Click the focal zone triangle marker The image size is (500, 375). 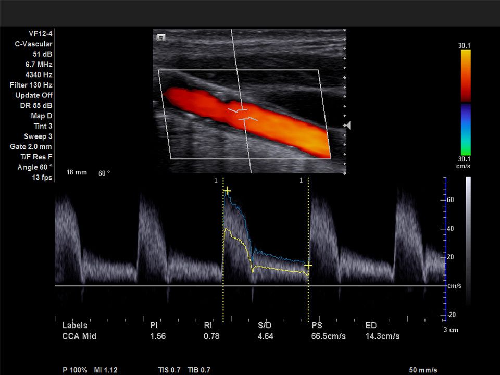click(x=347, y=126)
